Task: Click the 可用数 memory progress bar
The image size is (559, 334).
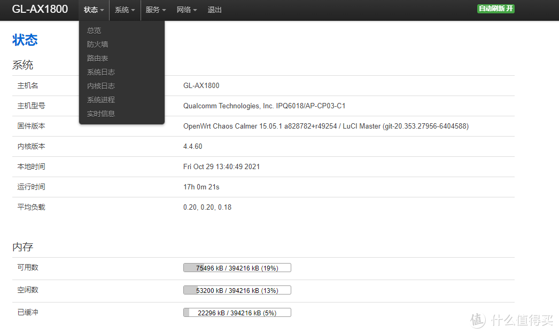Action: pyautogui.click(x=237, y=267)
